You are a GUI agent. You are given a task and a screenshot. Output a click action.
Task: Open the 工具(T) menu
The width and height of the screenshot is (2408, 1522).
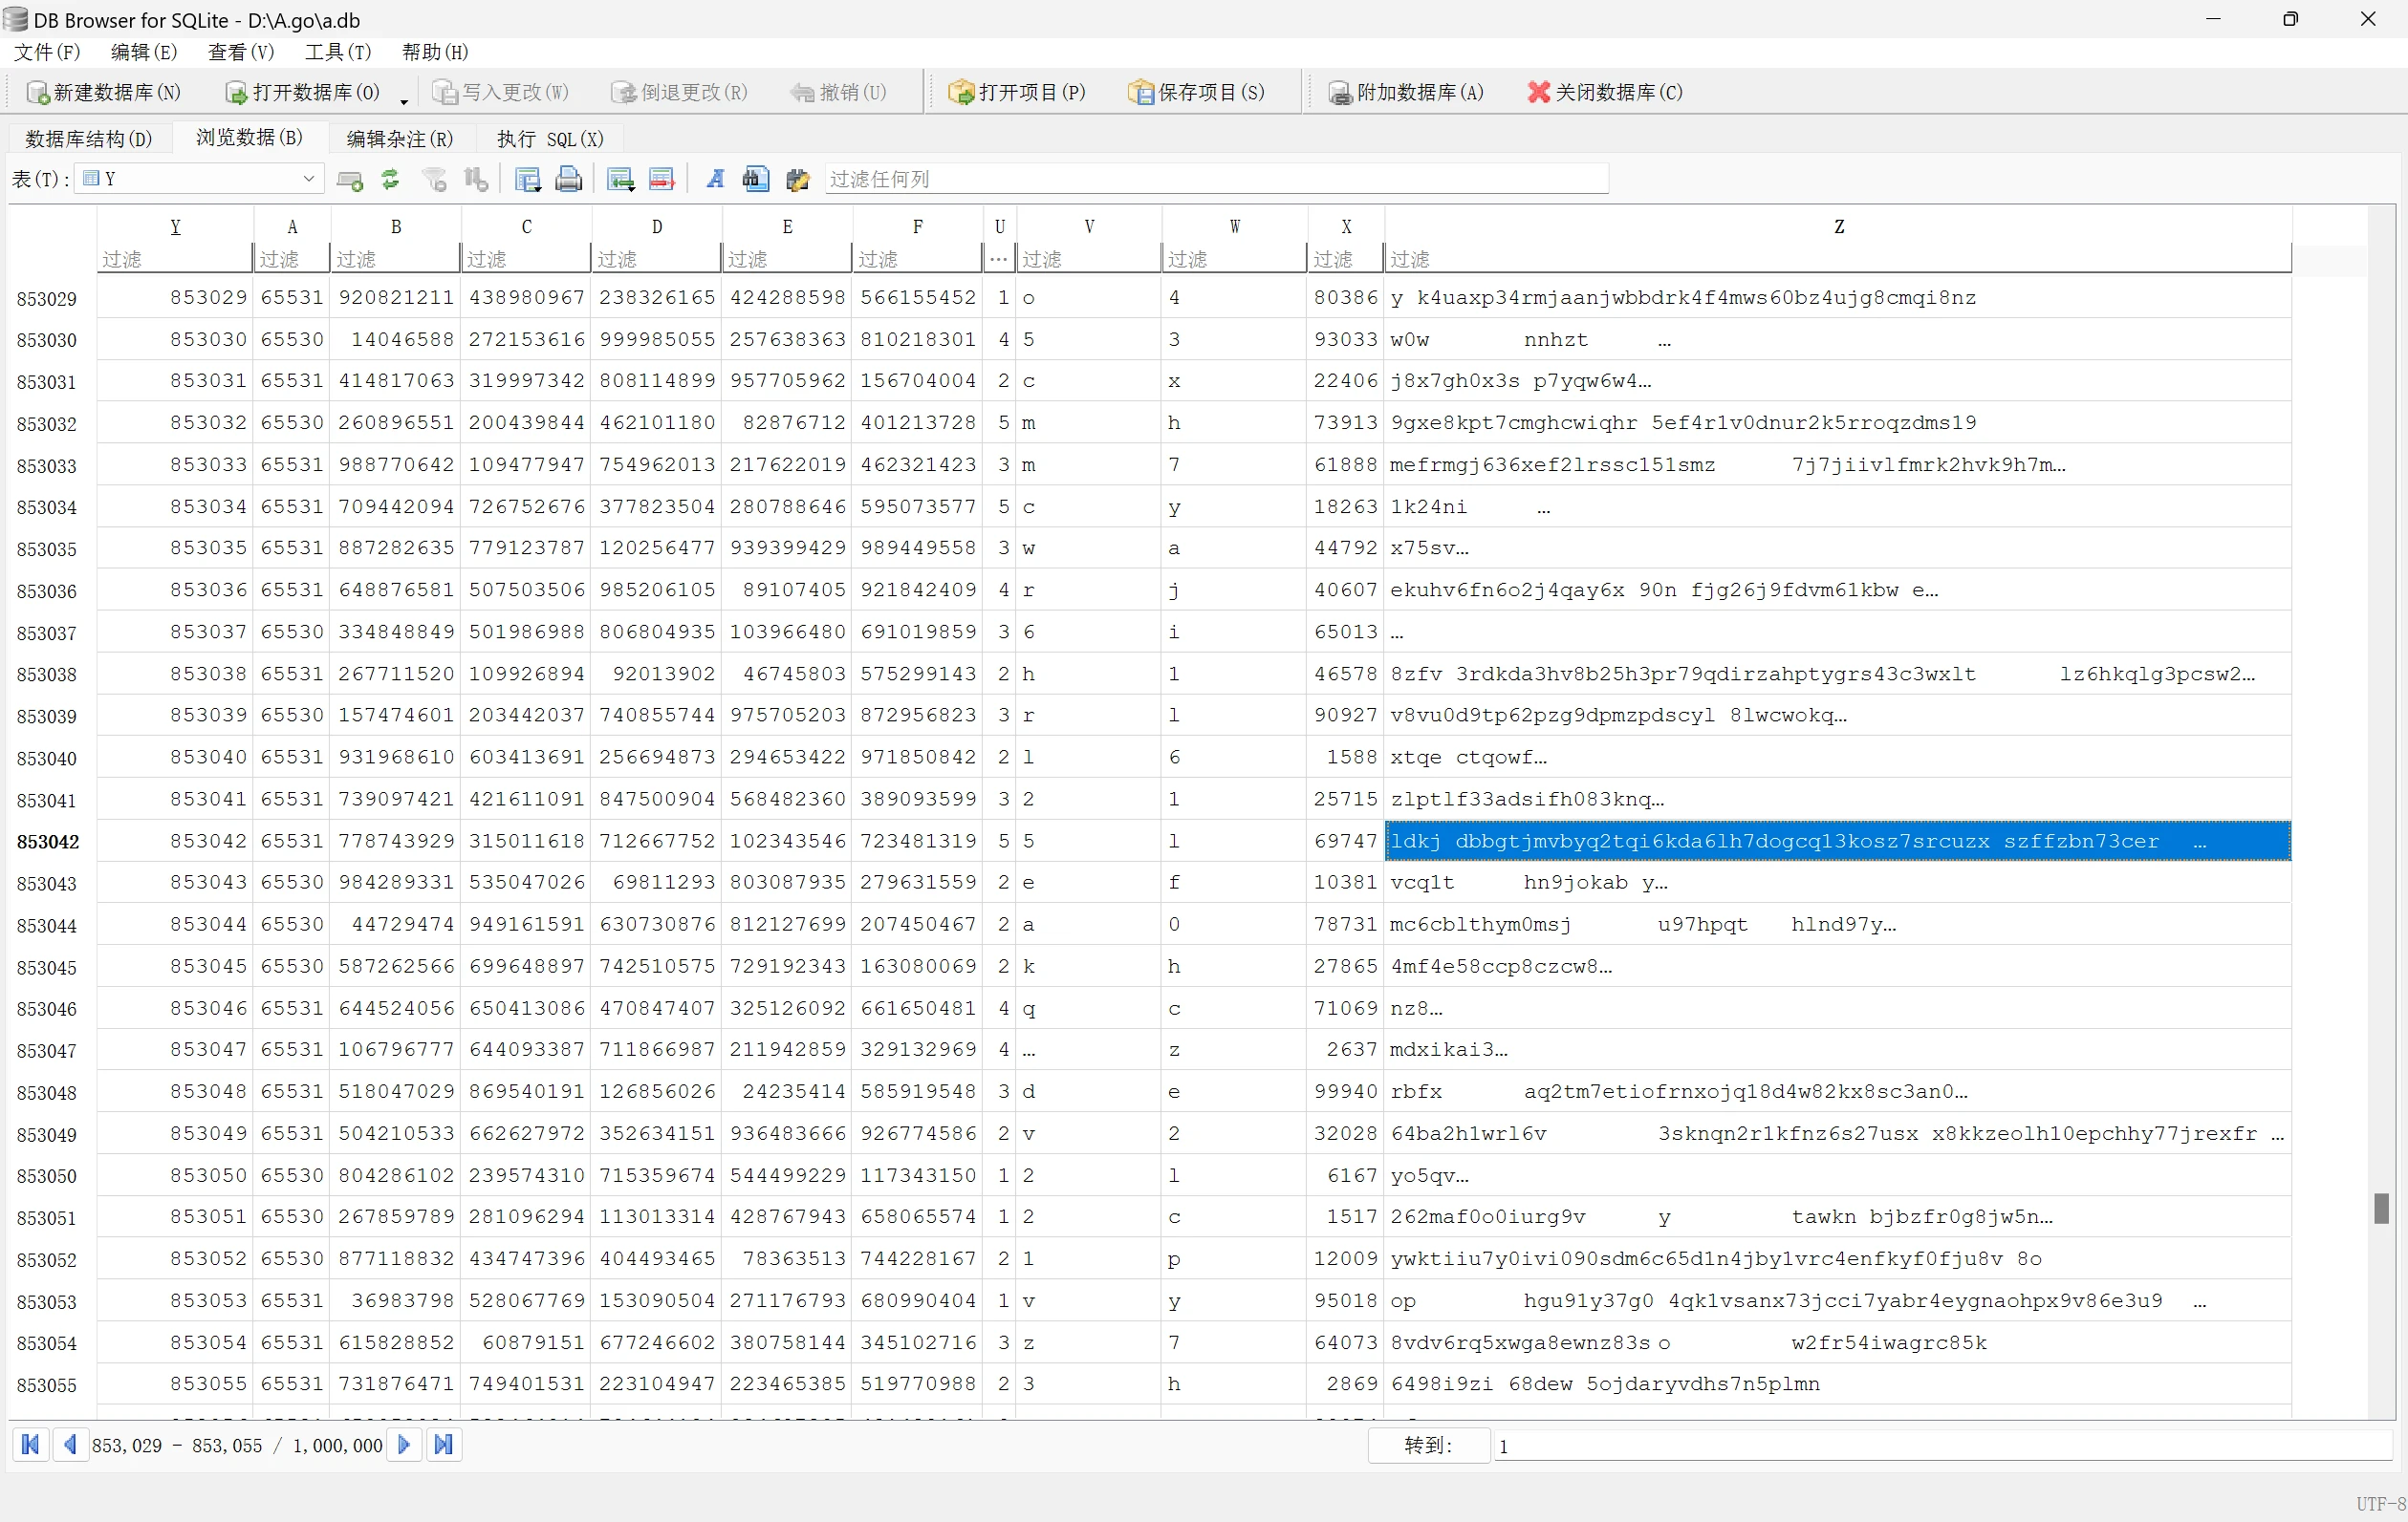337,52
